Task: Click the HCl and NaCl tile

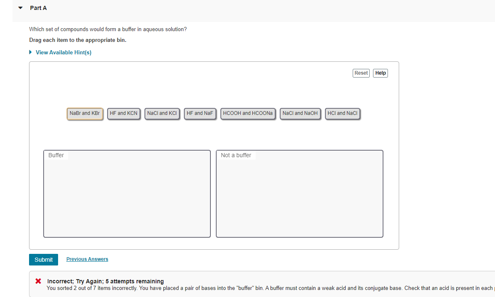Action: pyautogui.click(x=342, y=113)
